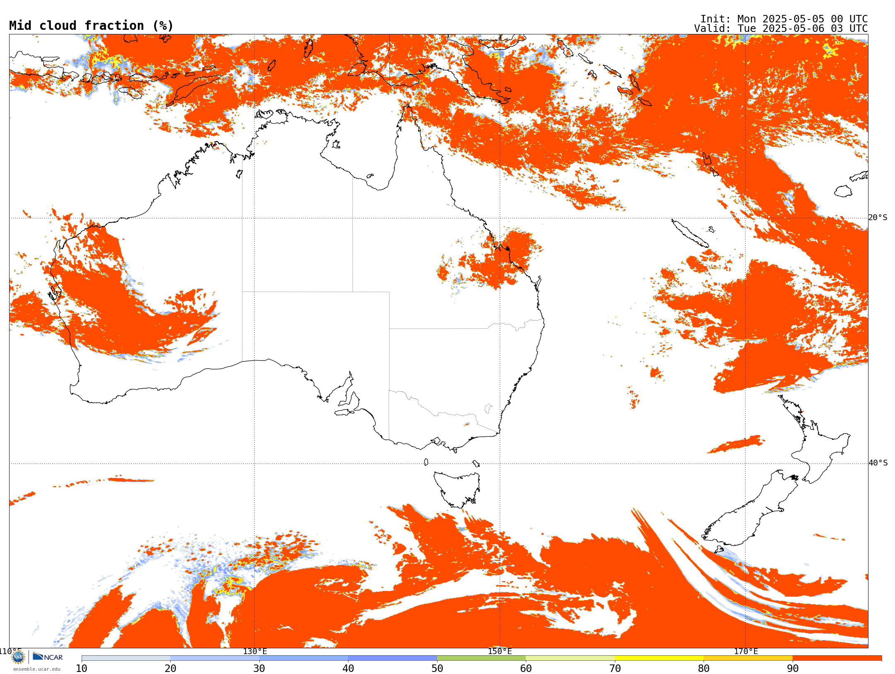The width and height of the screenshot is (895, 674).
Task: Click the 40°S latitude label
Action: 878,463
